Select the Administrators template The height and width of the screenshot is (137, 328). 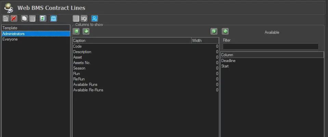[14, 34]
